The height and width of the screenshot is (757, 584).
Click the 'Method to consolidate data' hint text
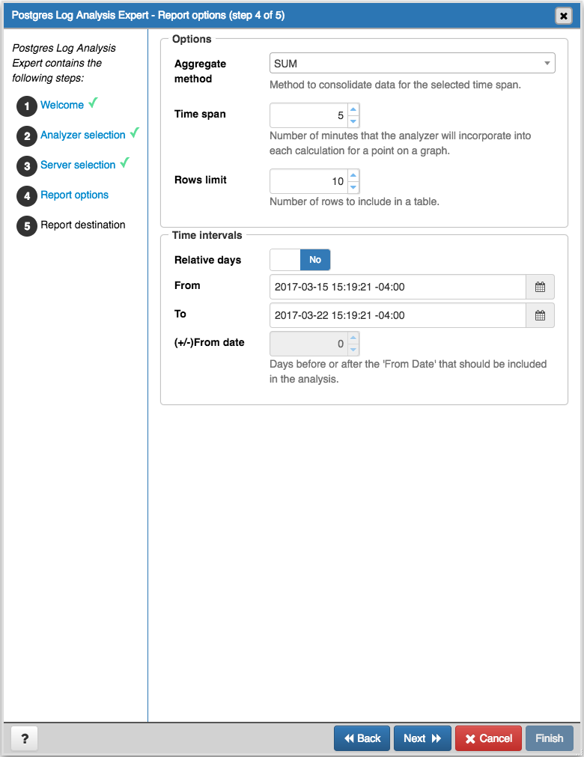click(x=395, y=85)
